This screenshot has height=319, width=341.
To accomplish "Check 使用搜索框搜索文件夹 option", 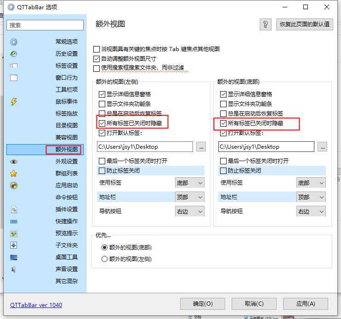I will (97, 69).
